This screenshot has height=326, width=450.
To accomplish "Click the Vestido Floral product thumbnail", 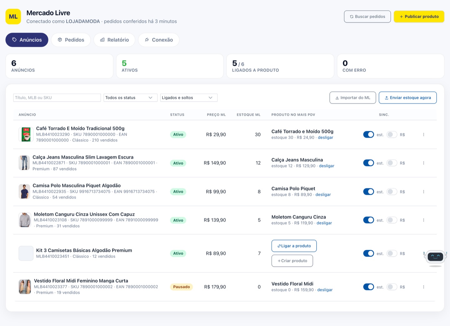I will click(x=25, y=287).
